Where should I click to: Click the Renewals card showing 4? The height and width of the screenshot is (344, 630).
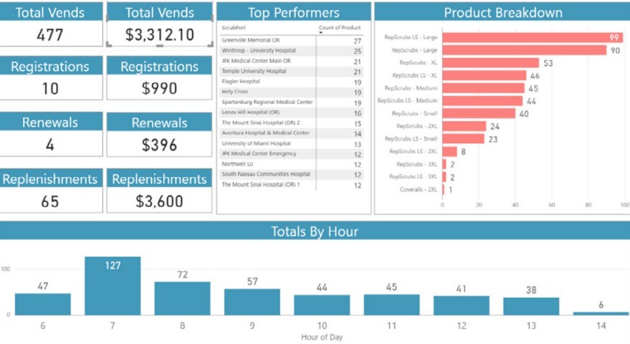pos(50,145)
